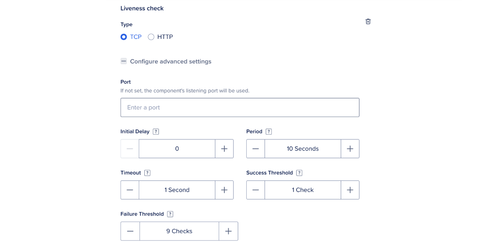Decrease Period by one step
503x250 pixels.
click(x=255, y=149)
